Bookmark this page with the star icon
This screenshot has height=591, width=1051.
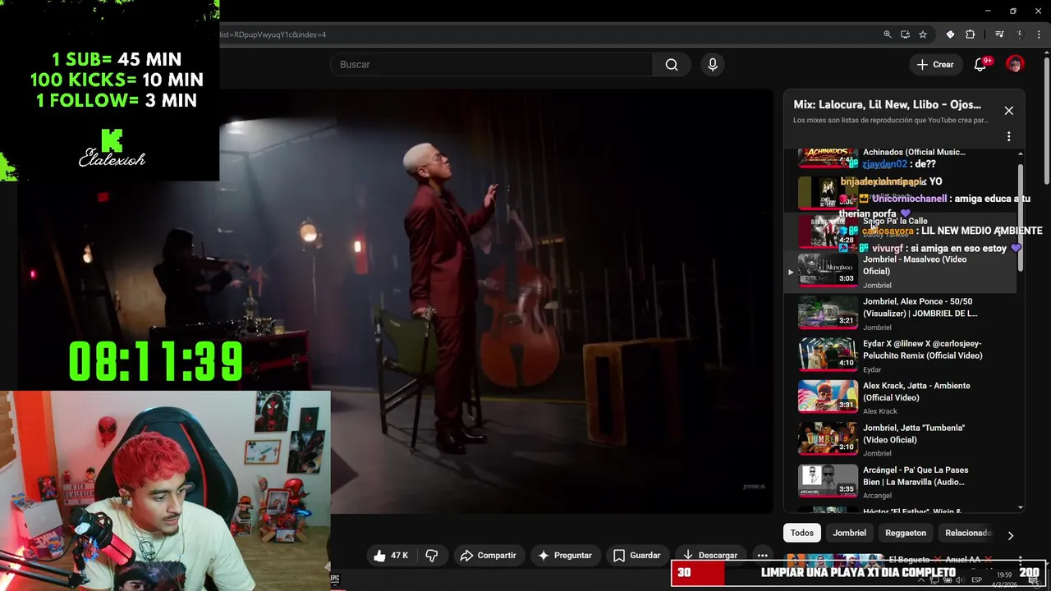pos(923,34)
